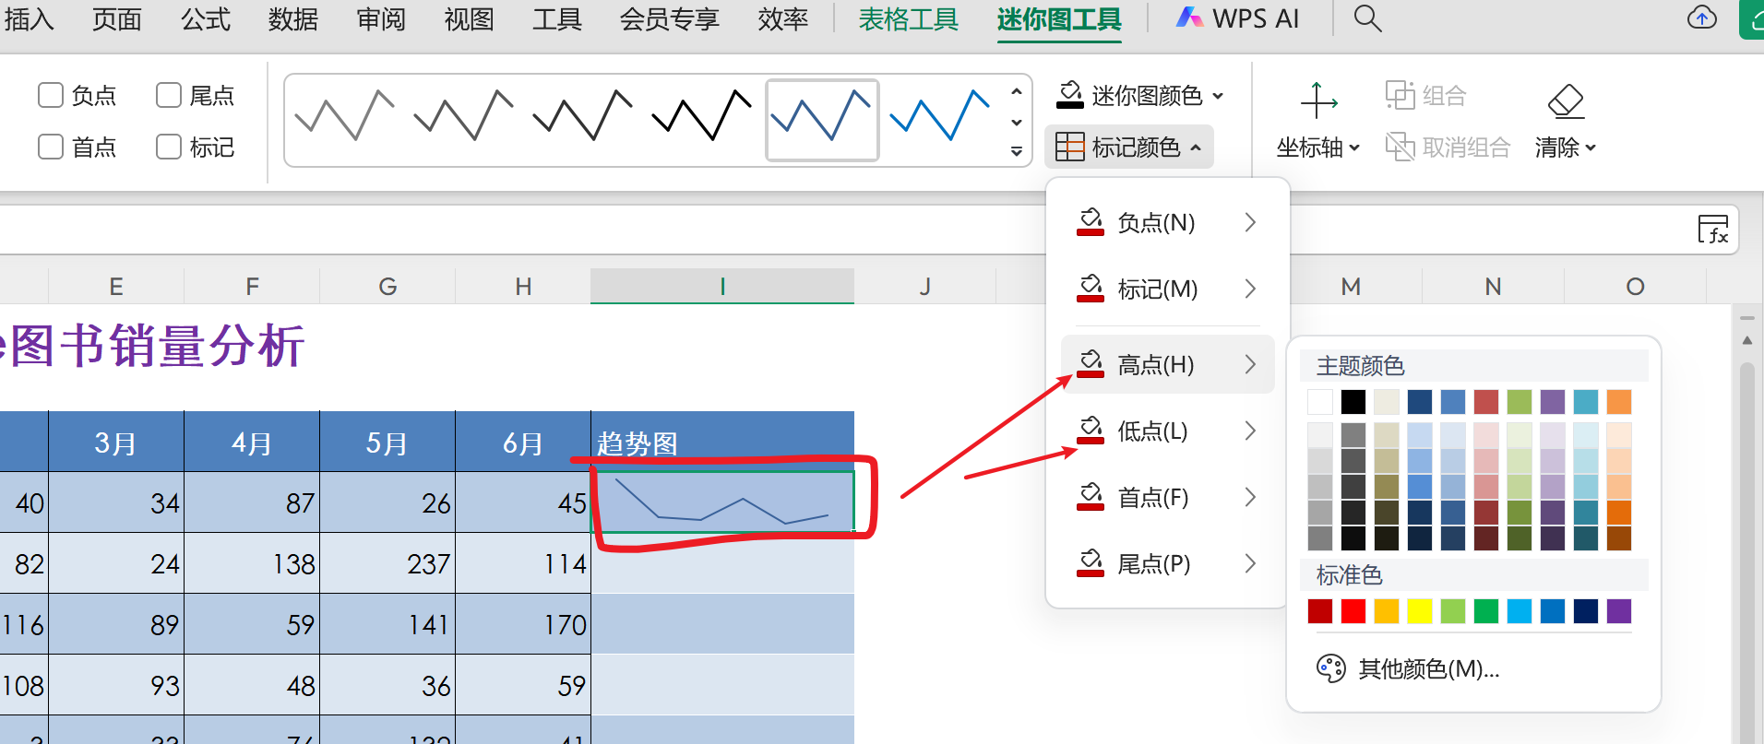Image resolution: width=1764 pixels, height=744 pixels.
Task: Open the WPS AI assistant
Action: [1238, 18]
